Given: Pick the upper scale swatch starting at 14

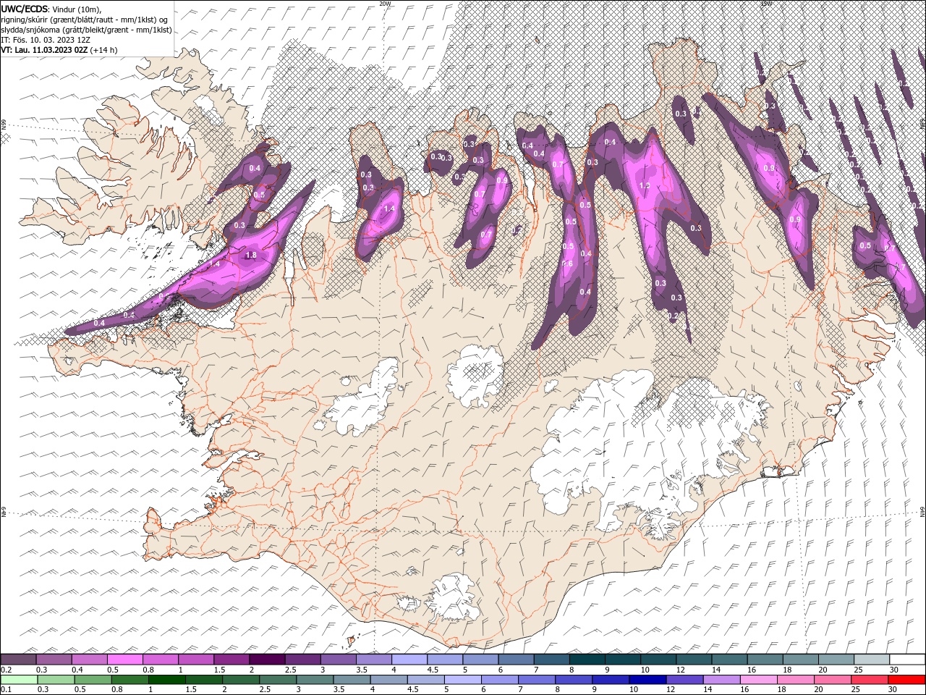Looking at the screenshot, I should pos(729,660).
